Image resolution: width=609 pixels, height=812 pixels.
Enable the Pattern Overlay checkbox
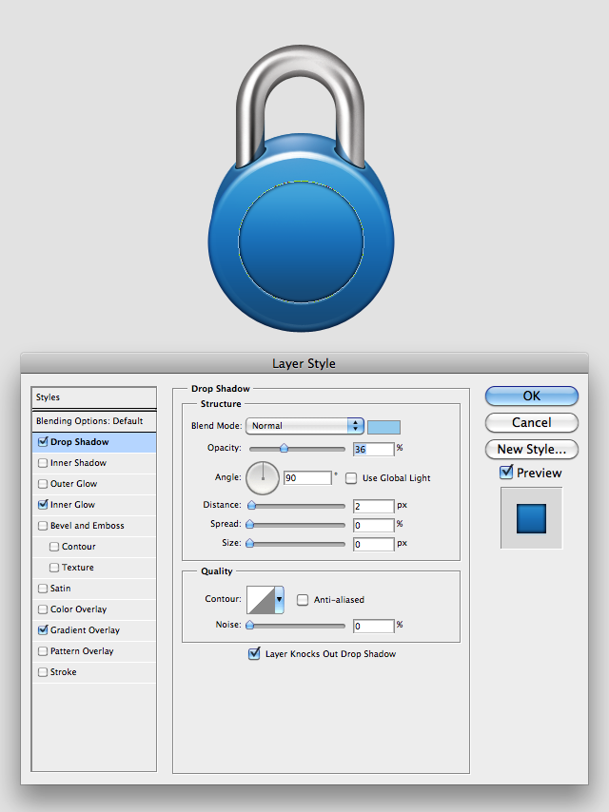(x=43, y=651)
